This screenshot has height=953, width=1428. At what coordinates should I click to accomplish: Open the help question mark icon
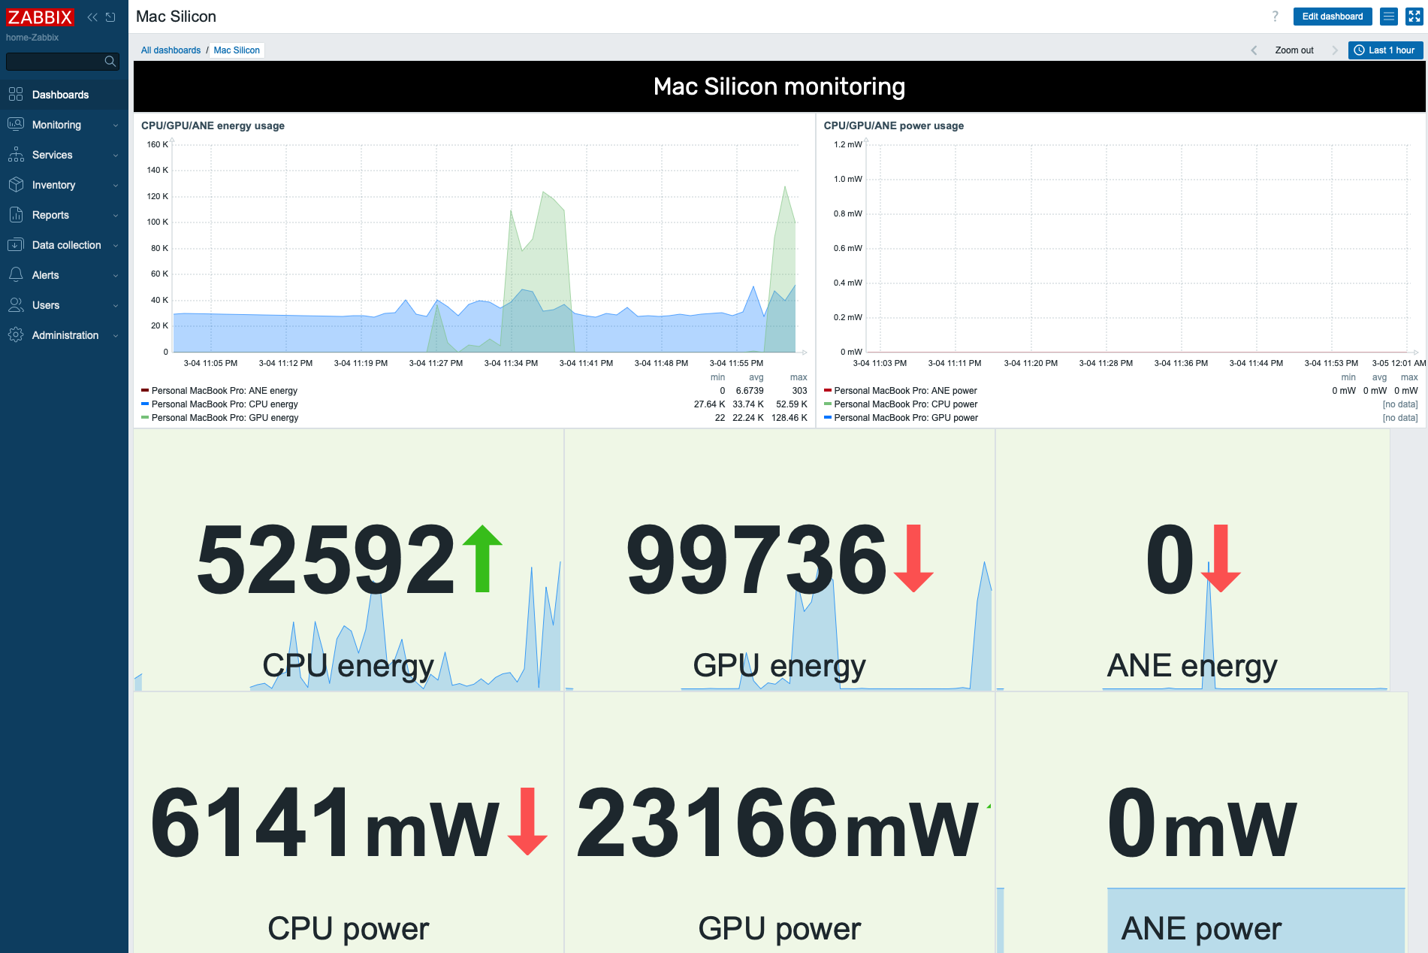coord(1275,17)
